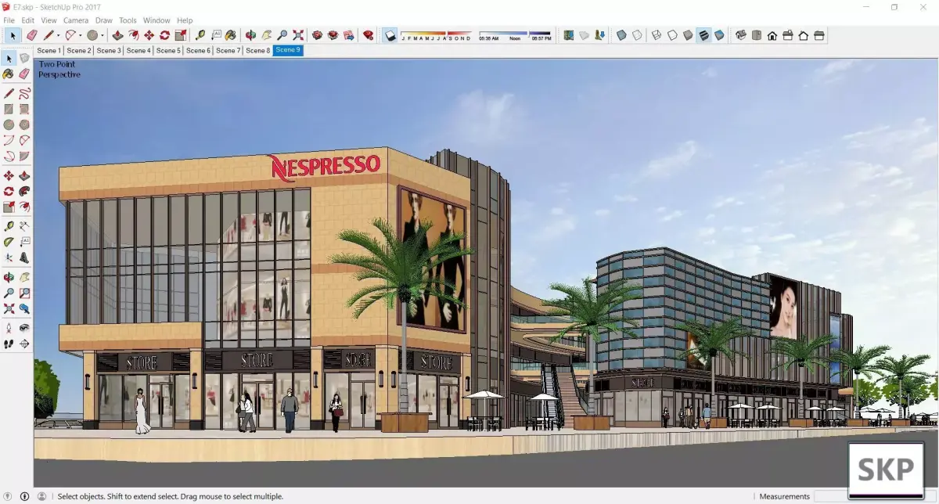Select the Freehand tool in left toolbar

pos(24,93)
